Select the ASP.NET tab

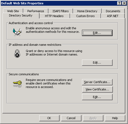(x=113, y=16)
